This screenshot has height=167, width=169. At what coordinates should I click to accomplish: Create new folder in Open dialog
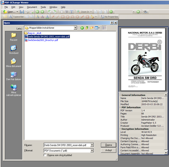pyautogui.click(x=92, y=28)
